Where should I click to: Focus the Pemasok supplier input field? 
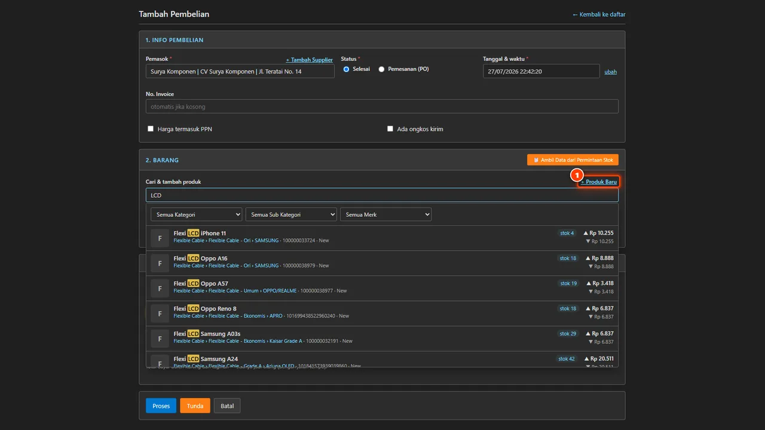(240, 71)
